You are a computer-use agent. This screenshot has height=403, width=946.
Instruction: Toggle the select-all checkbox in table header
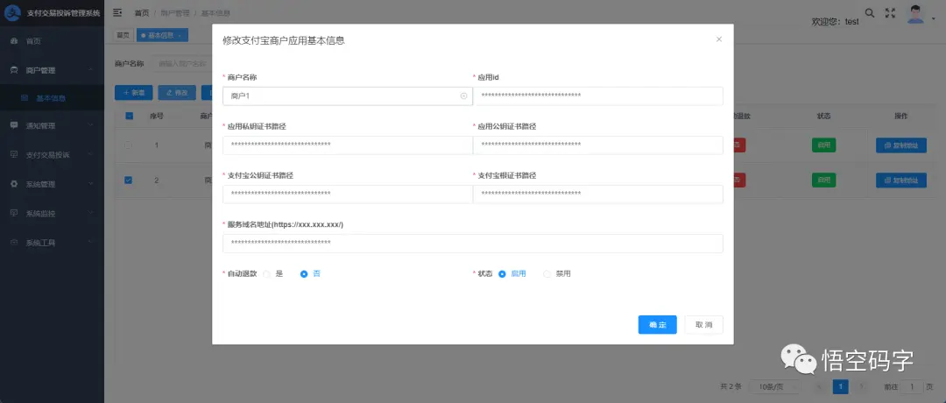pyautogui.click(x=129, y=116)
